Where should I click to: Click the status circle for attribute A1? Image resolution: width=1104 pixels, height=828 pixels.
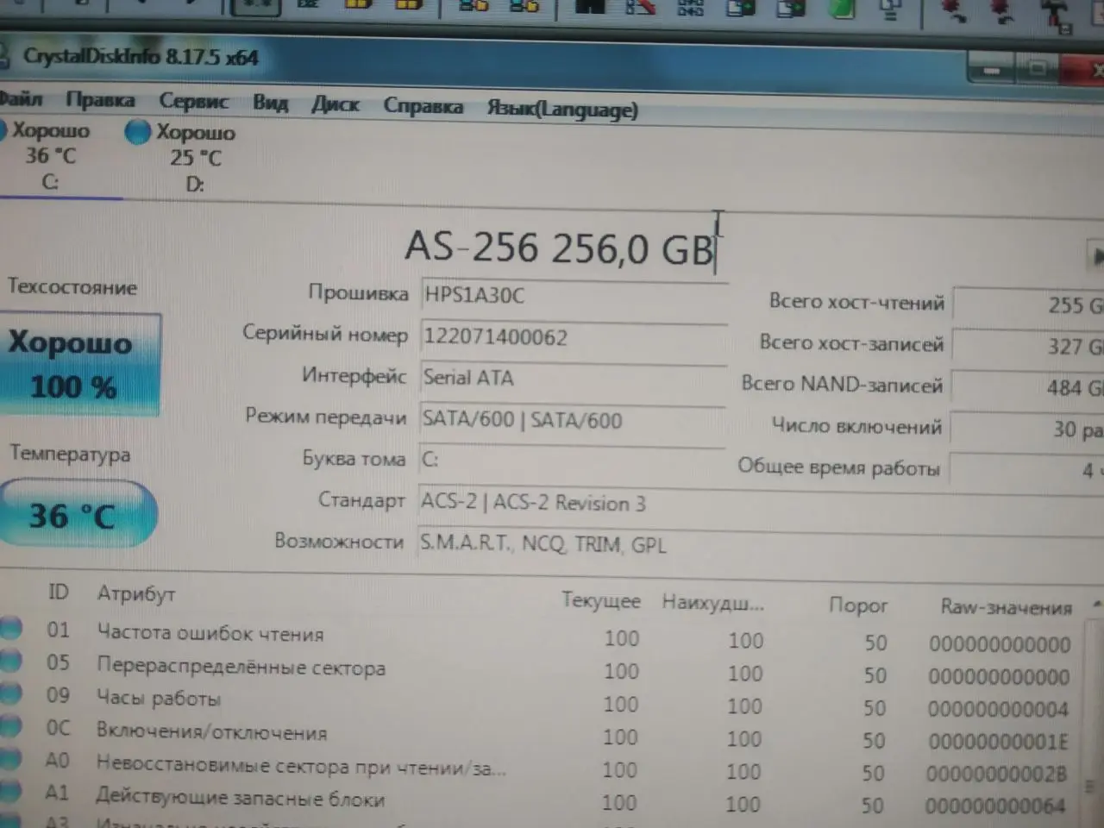(x=9, y=793)
